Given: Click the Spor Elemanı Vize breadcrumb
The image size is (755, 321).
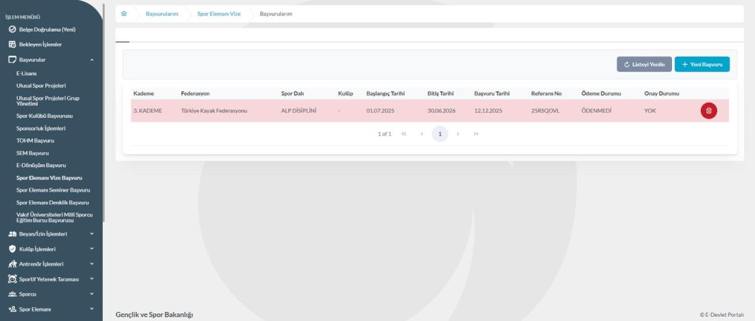Looking at the screenshot, I should coord(218,14).
